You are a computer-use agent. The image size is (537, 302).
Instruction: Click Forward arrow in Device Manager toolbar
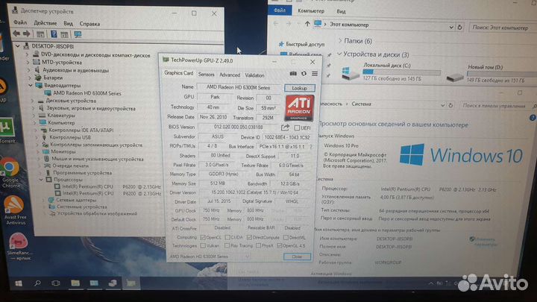[27, 34]
